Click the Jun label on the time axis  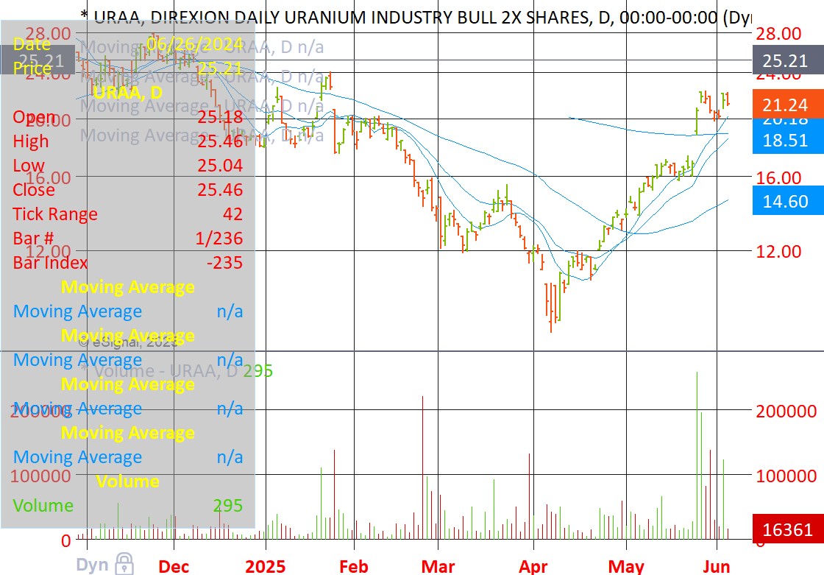pos(717,566)
